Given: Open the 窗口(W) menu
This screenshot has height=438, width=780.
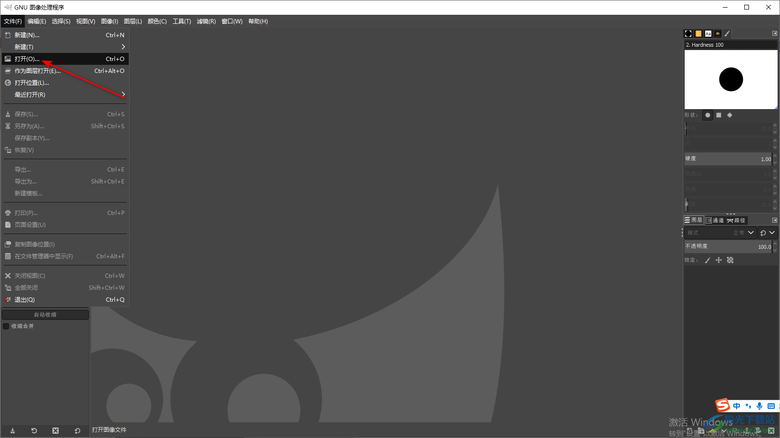Looking at the screenshot, I should click(232, 21).
